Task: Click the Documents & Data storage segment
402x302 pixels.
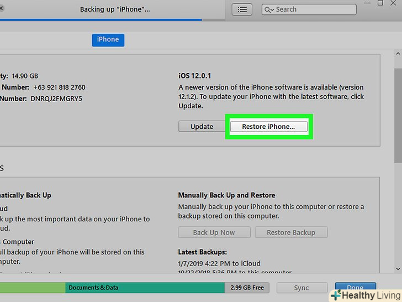Action: [145, 288]
